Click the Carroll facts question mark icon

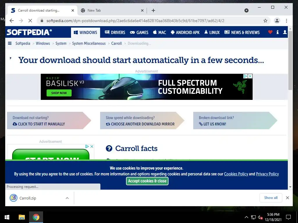tap(109, 148)
